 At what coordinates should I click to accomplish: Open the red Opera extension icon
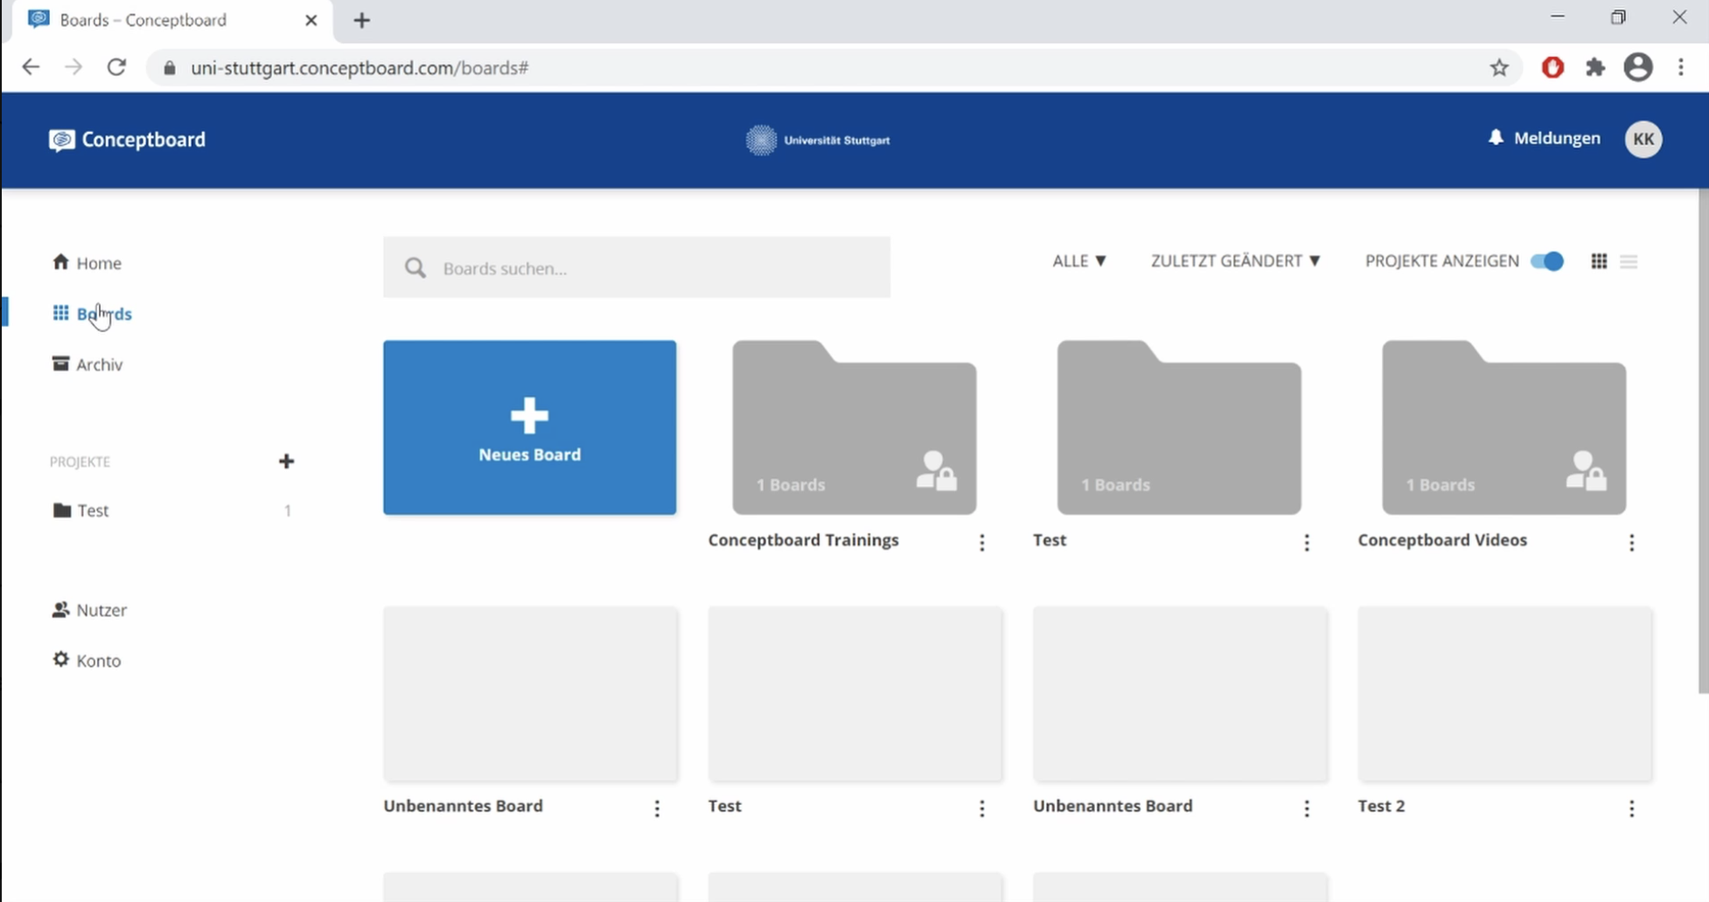click(x=1552, y=67)
